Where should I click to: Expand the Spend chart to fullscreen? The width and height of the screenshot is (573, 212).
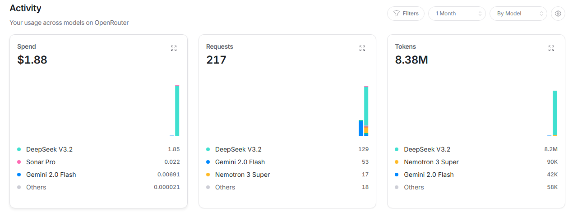tap(174, 48)
